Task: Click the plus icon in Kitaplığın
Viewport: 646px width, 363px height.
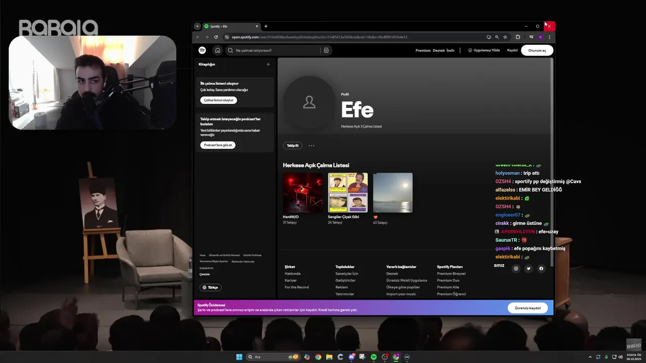Action: click(x=268, y=65)
